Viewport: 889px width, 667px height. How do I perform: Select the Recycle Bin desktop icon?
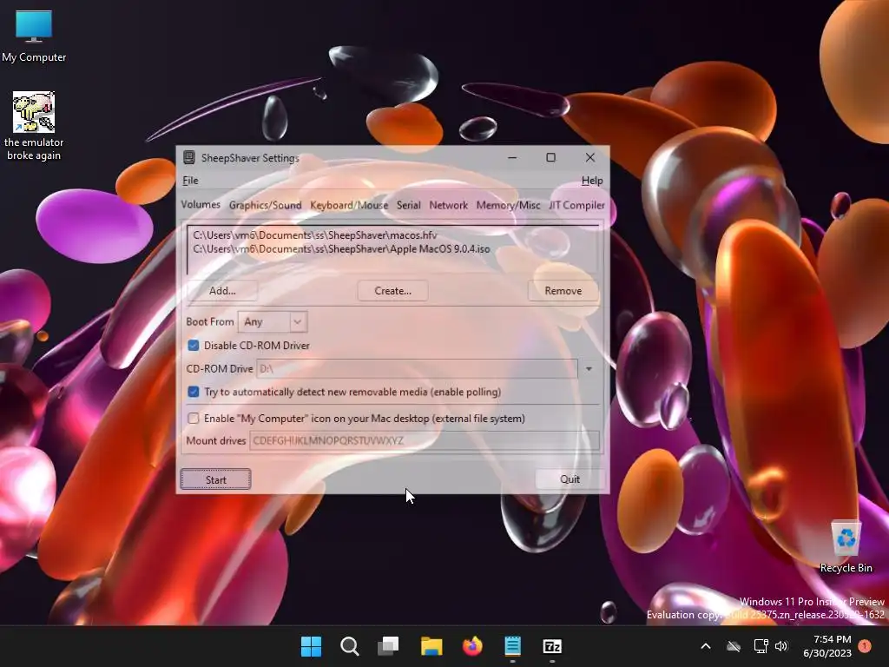846,547
